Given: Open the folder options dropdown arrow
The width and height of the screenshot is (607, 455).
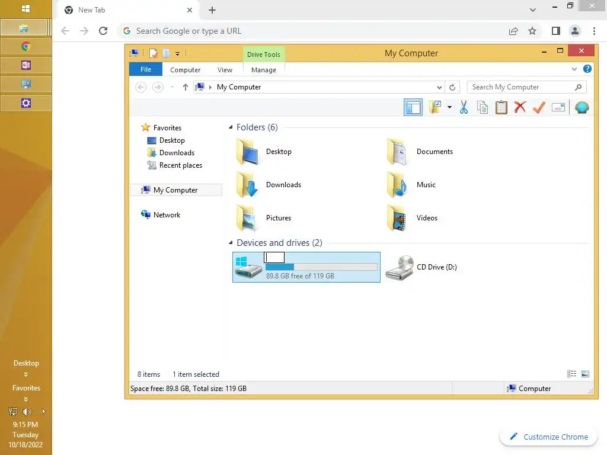Looking at the screenshot, I should click(x=449, y=107).
